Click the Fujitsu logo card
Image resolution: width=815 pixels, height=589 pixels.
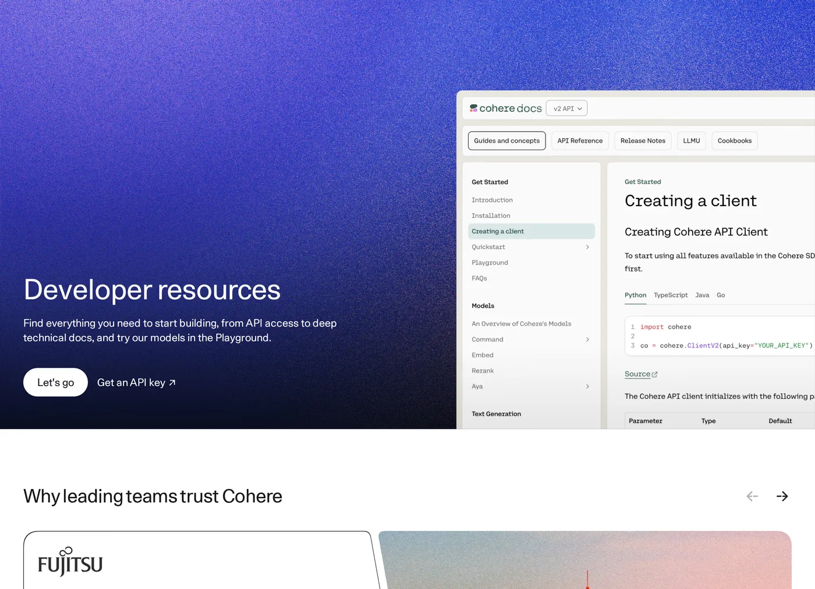tap(70, 562)
